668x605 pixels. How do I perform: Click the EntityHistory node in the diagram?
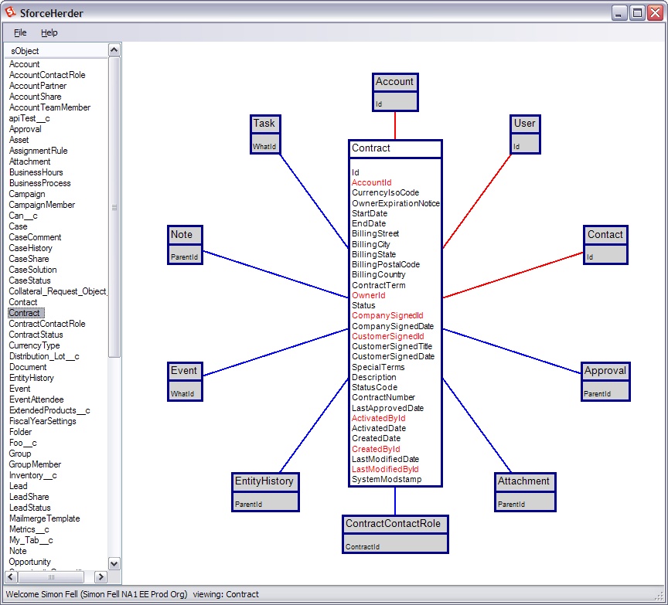point(265,492)
